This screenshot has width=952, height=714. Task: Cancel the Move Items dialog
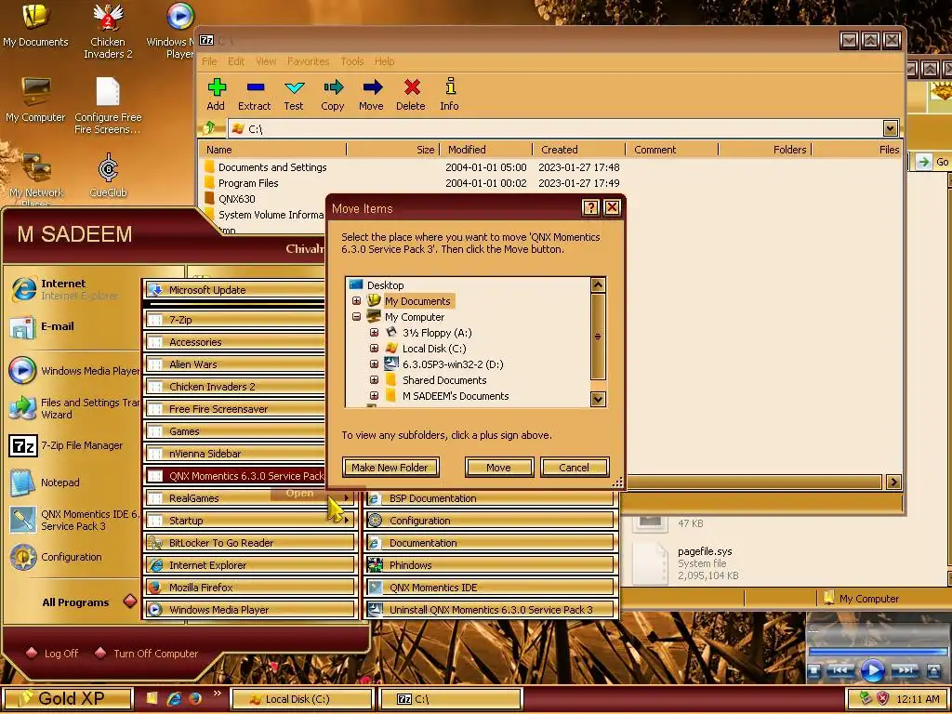(x=575, y=468)
